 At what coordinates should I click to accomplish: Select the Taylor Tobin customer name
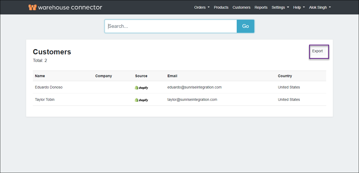coord(45,99)
